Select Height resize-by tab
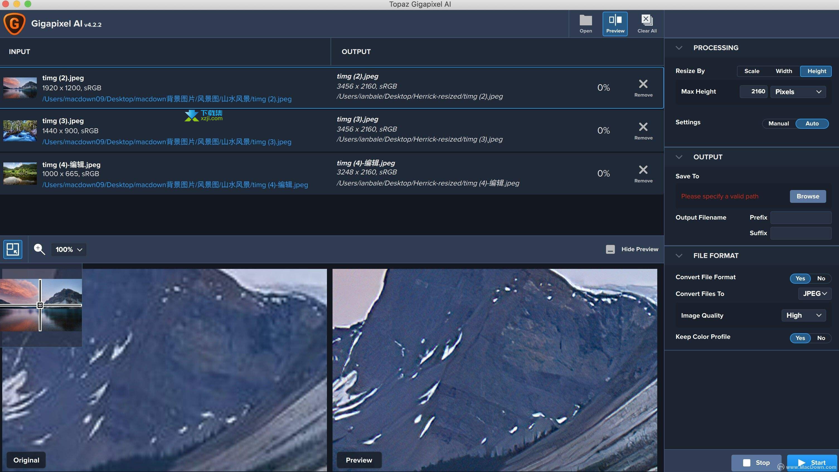This screenshot has height=472, width=839. (816, 71)
